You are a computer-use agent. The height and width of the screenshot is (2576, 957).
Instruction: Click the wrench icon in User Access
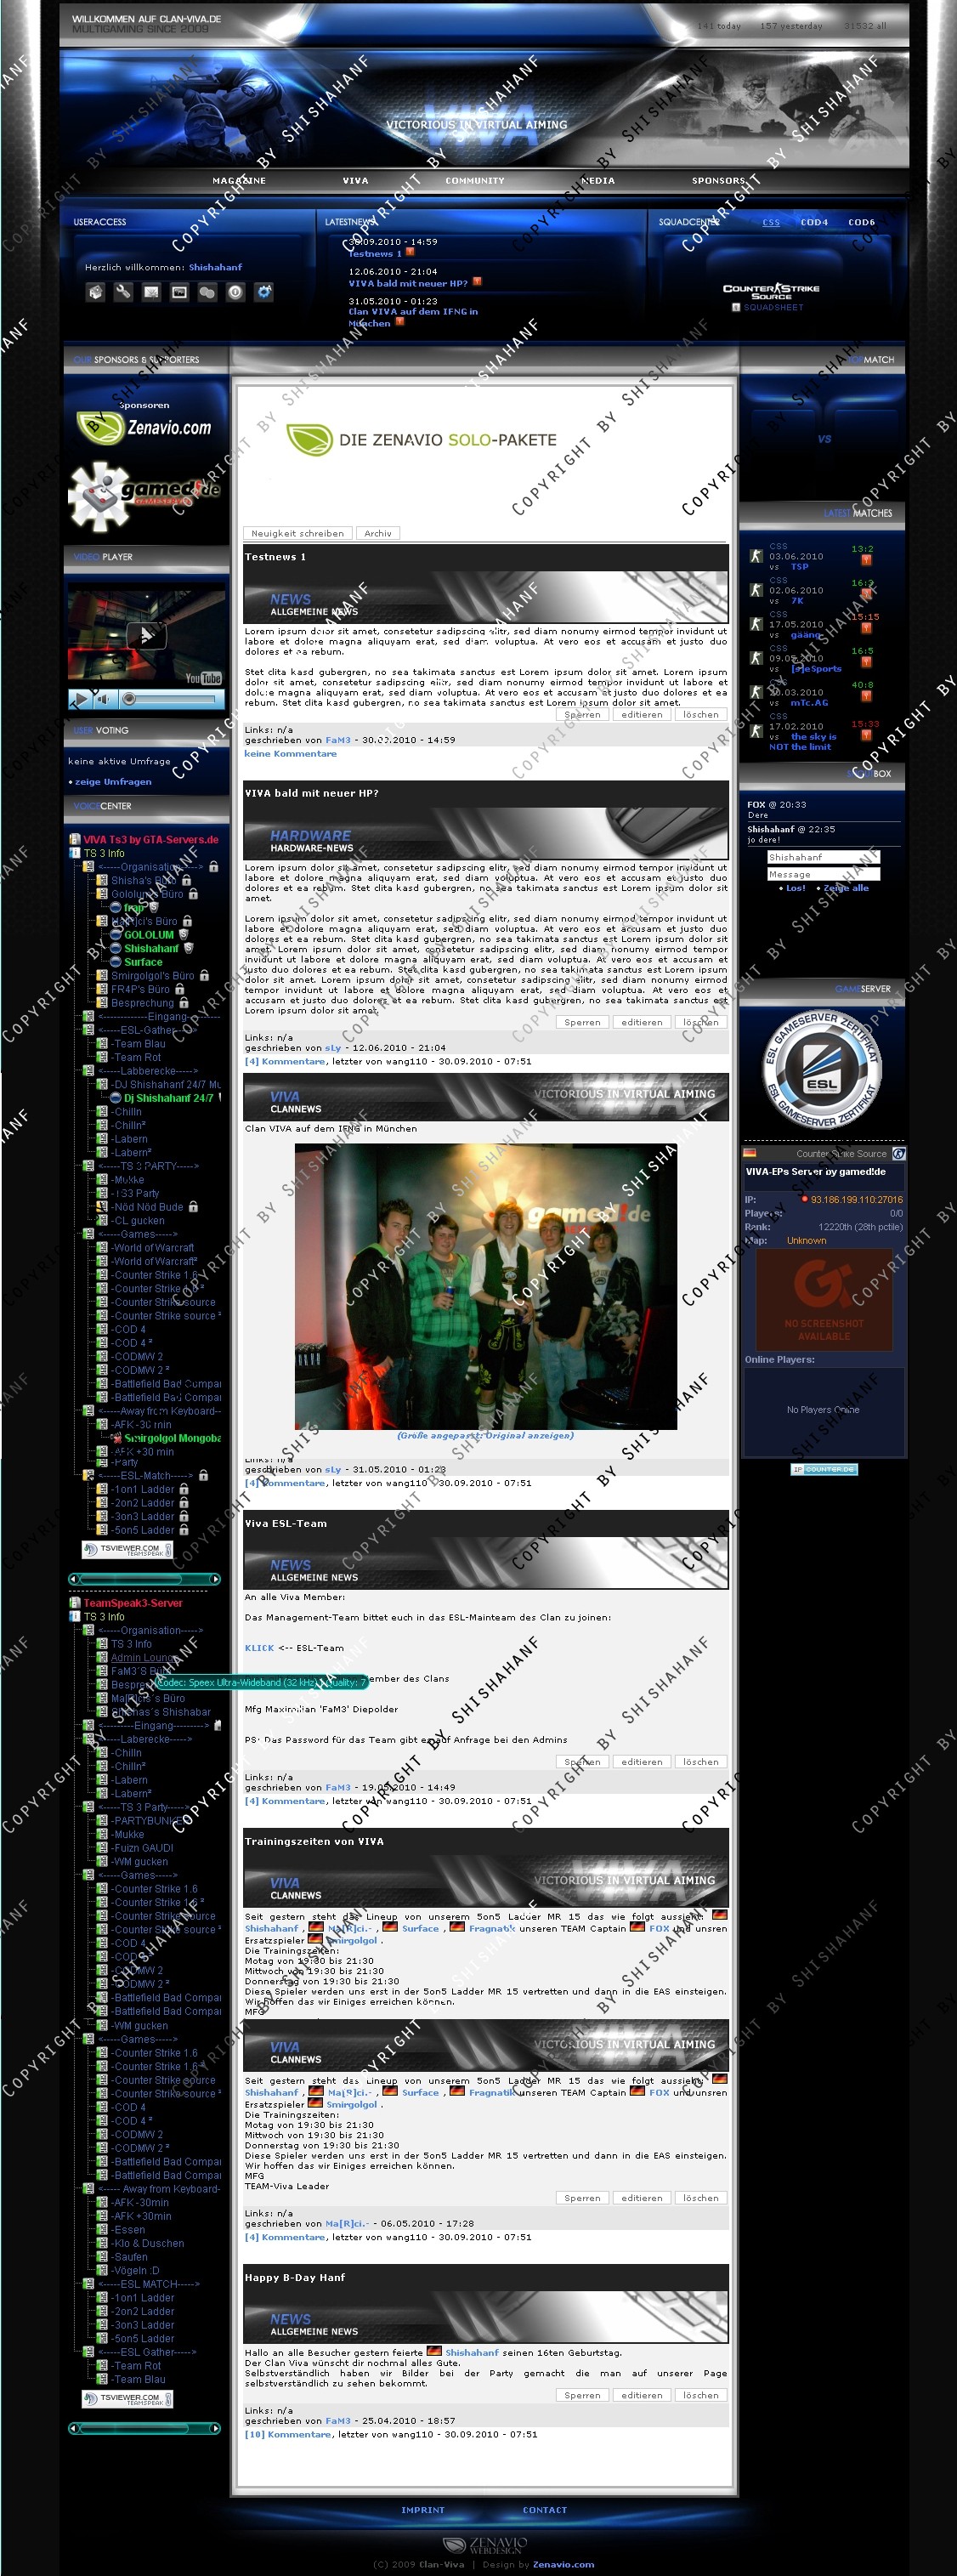(123, 292)
